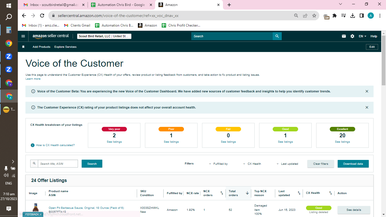Click the Amazon Seller Central logo
This screenshot has width=386, height=217.
tap(51, 36)
